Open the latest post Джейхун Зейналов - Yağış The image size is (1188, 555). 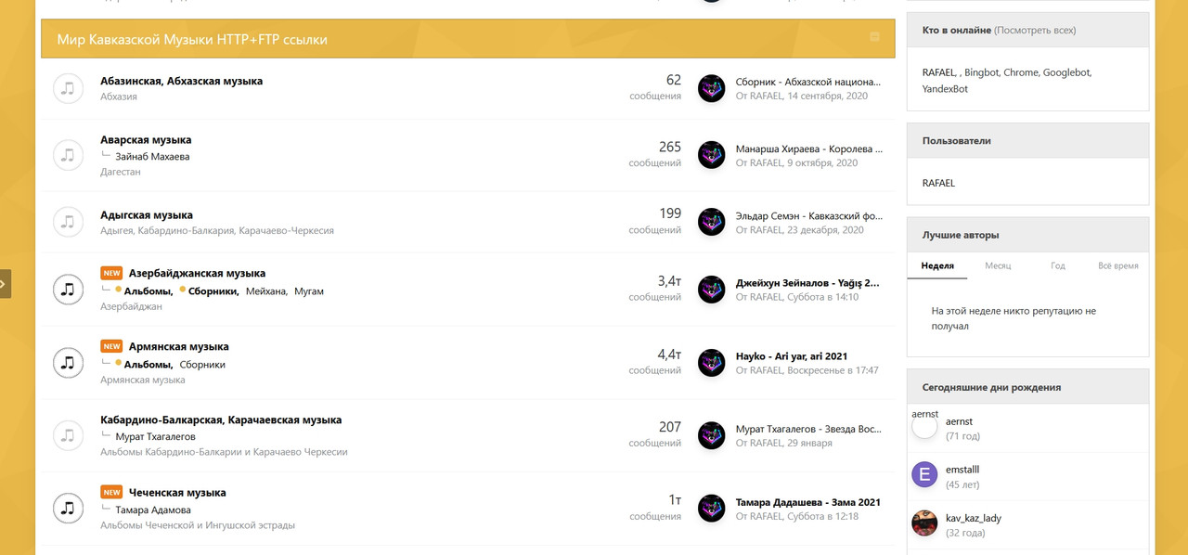coord(807,282)
